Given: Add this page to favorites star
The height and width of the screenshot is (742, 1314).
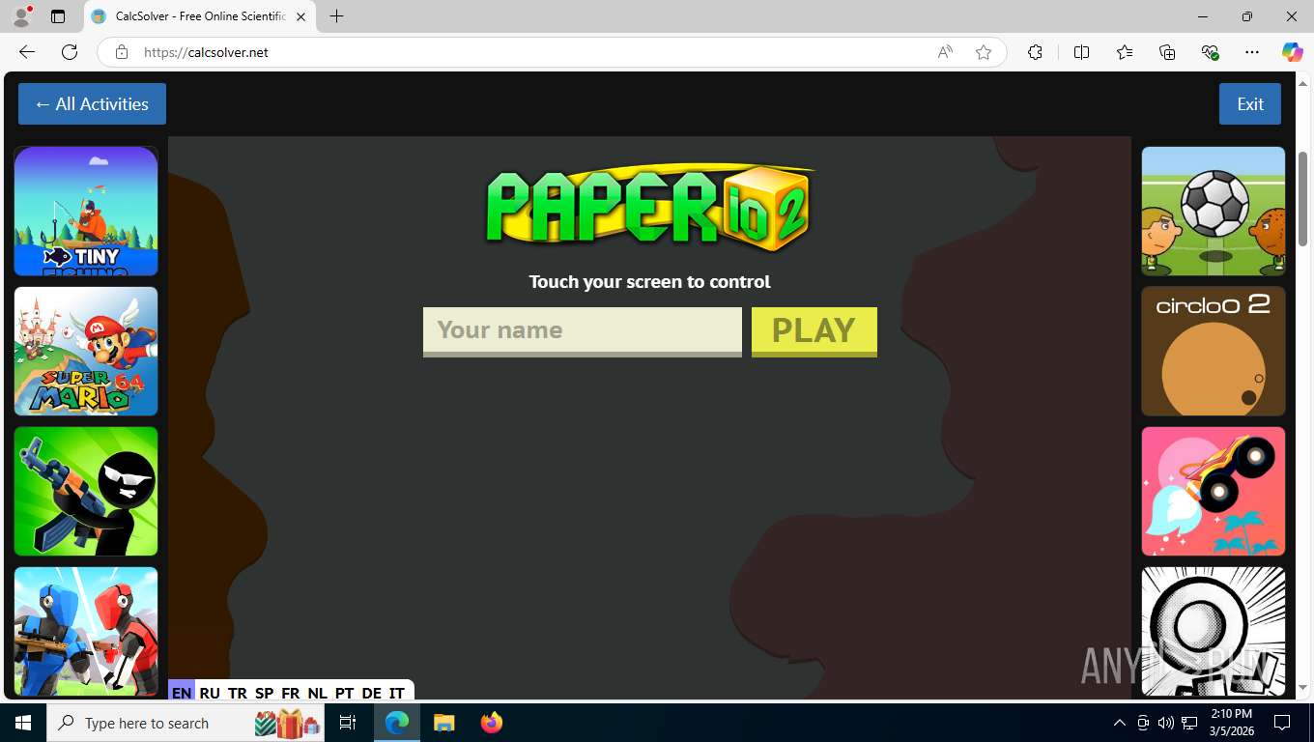Looking at the screenshot, I should click(x=984, y=52).
